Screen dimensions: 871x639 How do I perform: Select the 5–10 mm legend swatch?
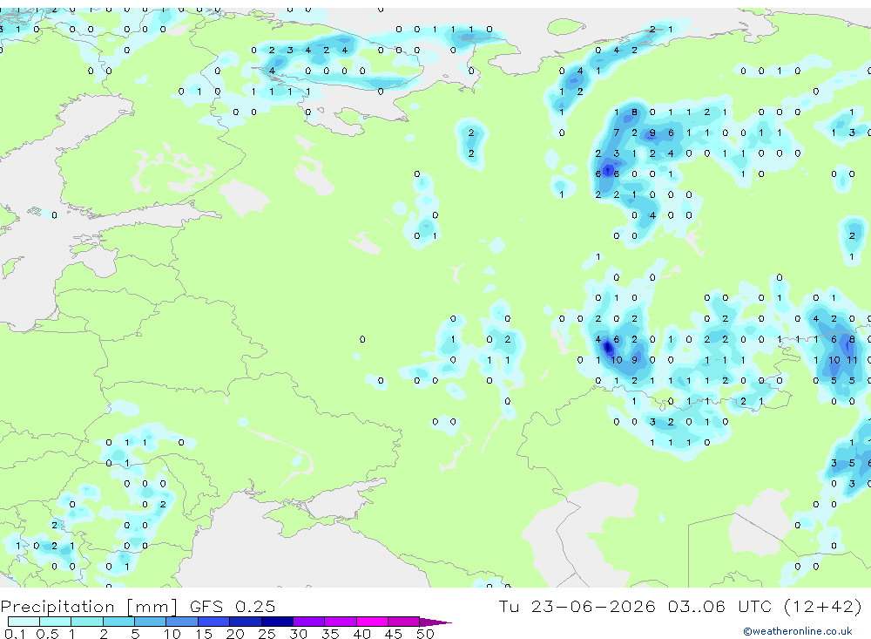[150, 622]
